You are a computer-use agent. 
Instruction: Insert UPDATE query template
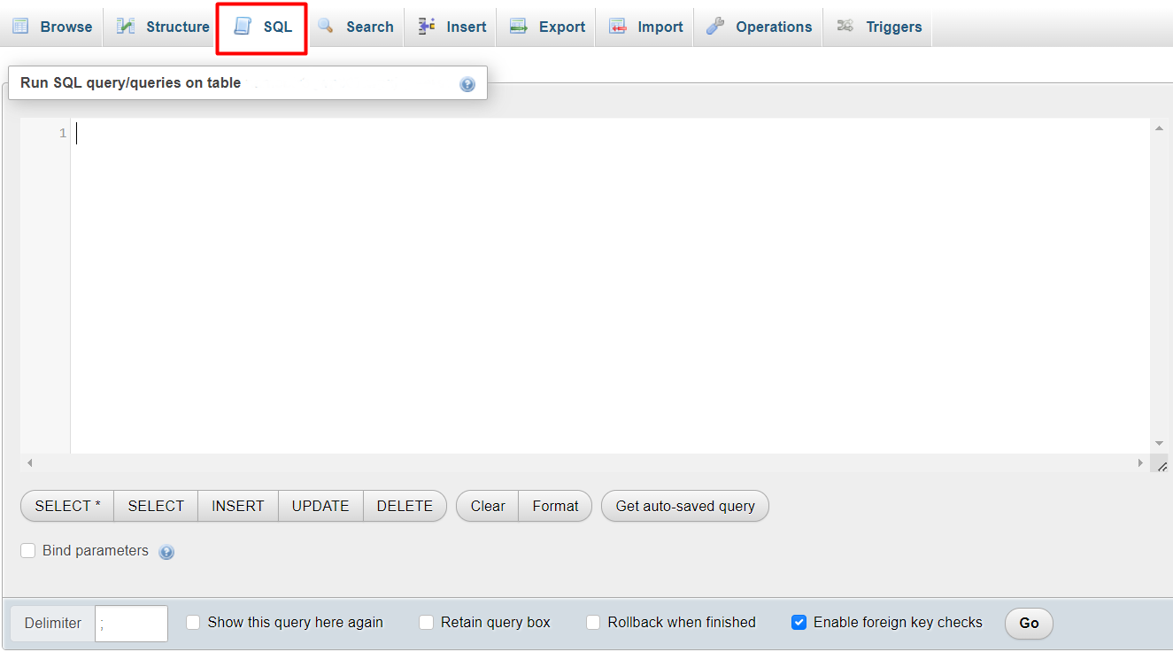(320, 506)
